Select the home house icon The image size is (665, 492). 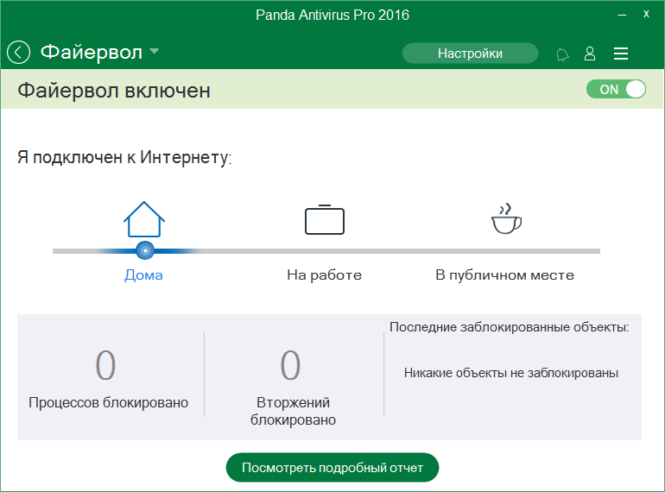(x=144, y=219)
